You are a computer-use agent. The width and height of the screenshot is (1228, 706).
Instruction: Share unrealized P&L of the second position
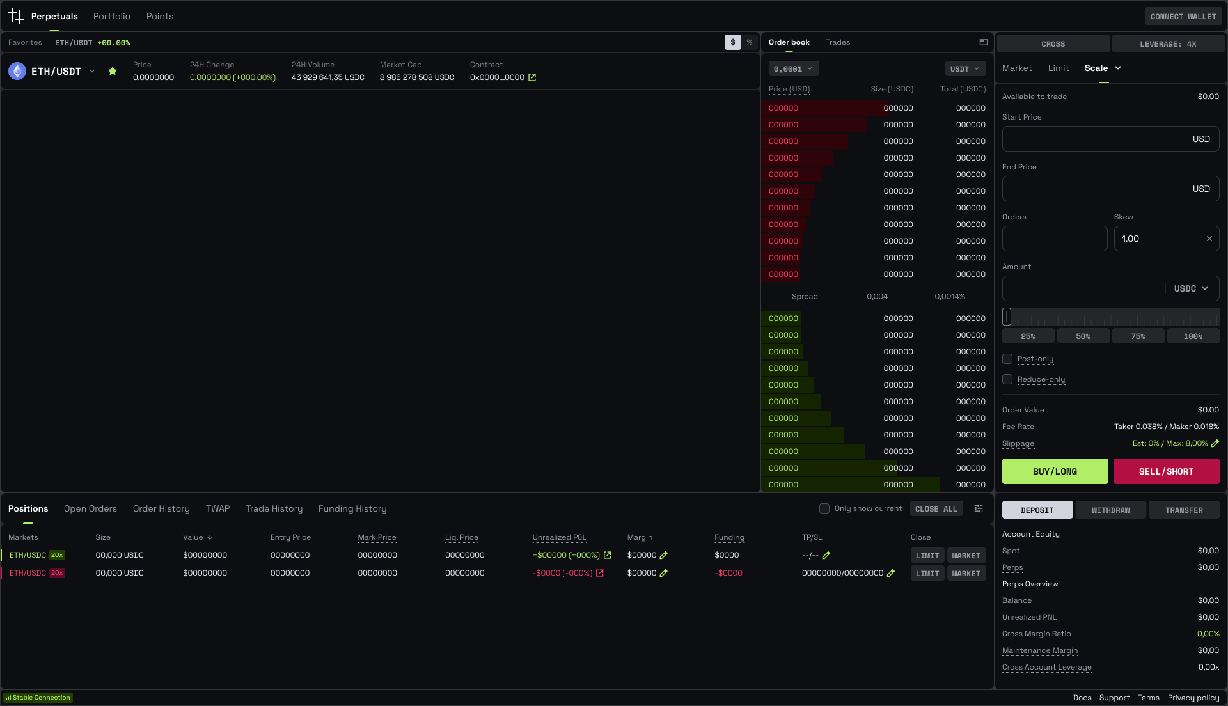(600, 573)
